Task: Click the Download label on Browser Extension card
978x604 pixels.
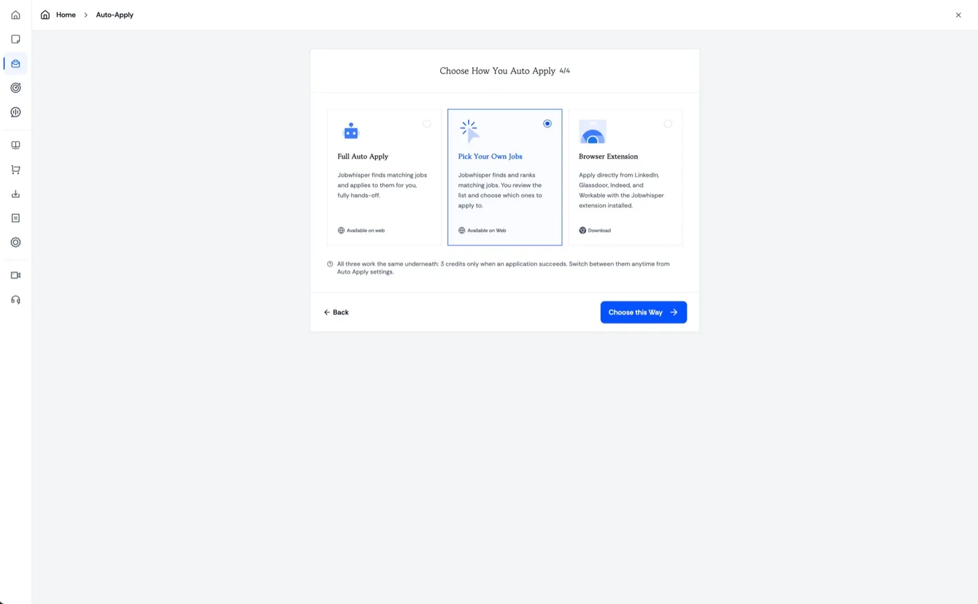Action: point(599,230)
